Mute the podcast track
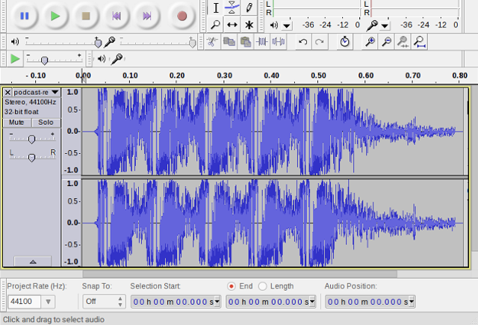The height and width of the screenshot is (325, 478). coord(16,122)
